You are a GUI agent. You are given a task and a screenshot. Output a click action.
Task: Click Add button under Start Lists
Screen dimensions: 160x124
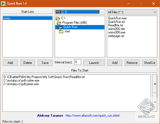click(x=10, y=63)
